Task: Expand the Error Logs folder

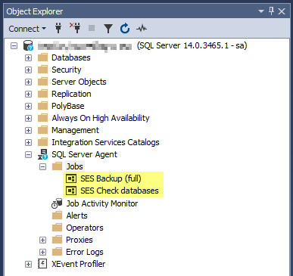Action: [43, 253]
